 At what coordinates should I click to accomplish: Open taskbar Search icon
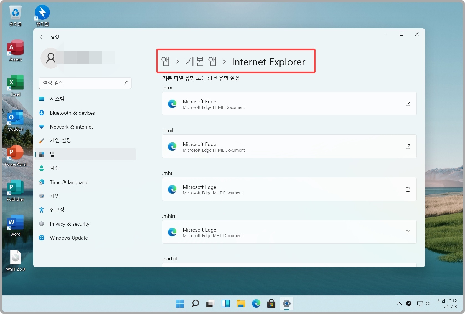195,303
